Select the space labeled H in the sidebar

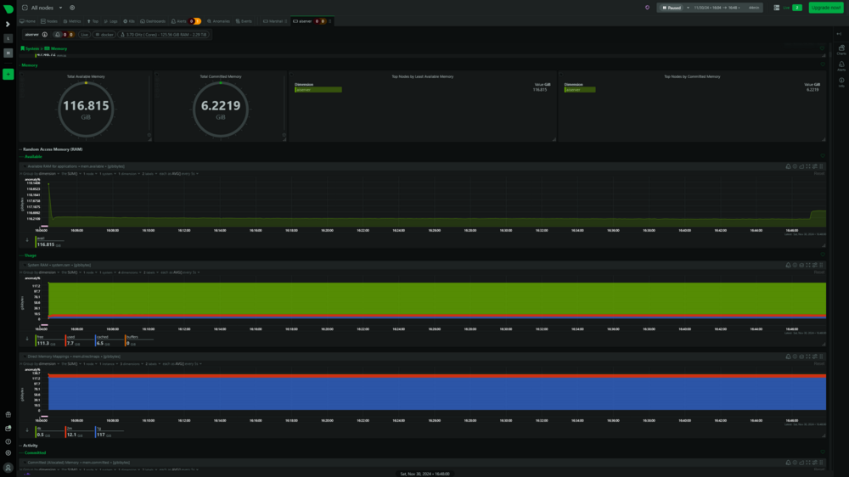point(8,53)
